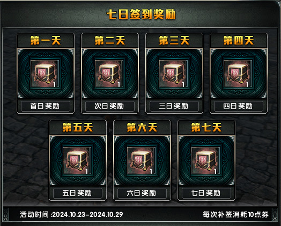Screen dimensions: 281x226
Task: Select the 第二天 reward chest icon
Action: [x=109, y=74]
